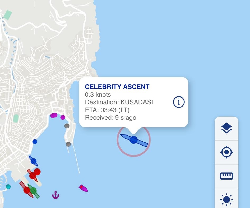Click the lower gray dot at breakwater tip

point(68,144)
